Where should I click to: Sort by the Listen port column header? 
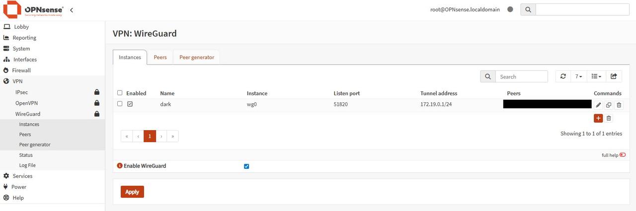[x=346, y=93]
